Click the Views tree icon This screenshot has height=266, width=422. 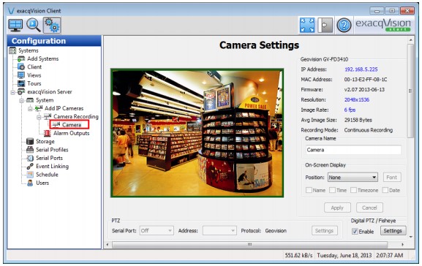21,75
